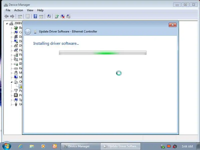Switch to Device Manager taskbar button
200x150 pixels.
pos(81,146)
